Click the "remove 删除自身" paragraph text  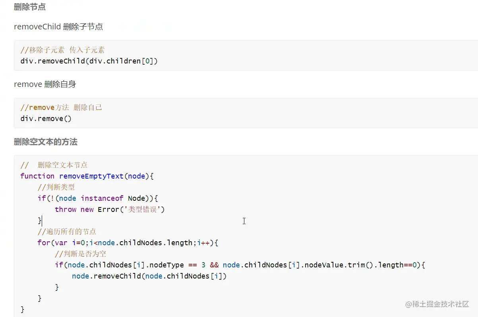[x=45, y=84]
